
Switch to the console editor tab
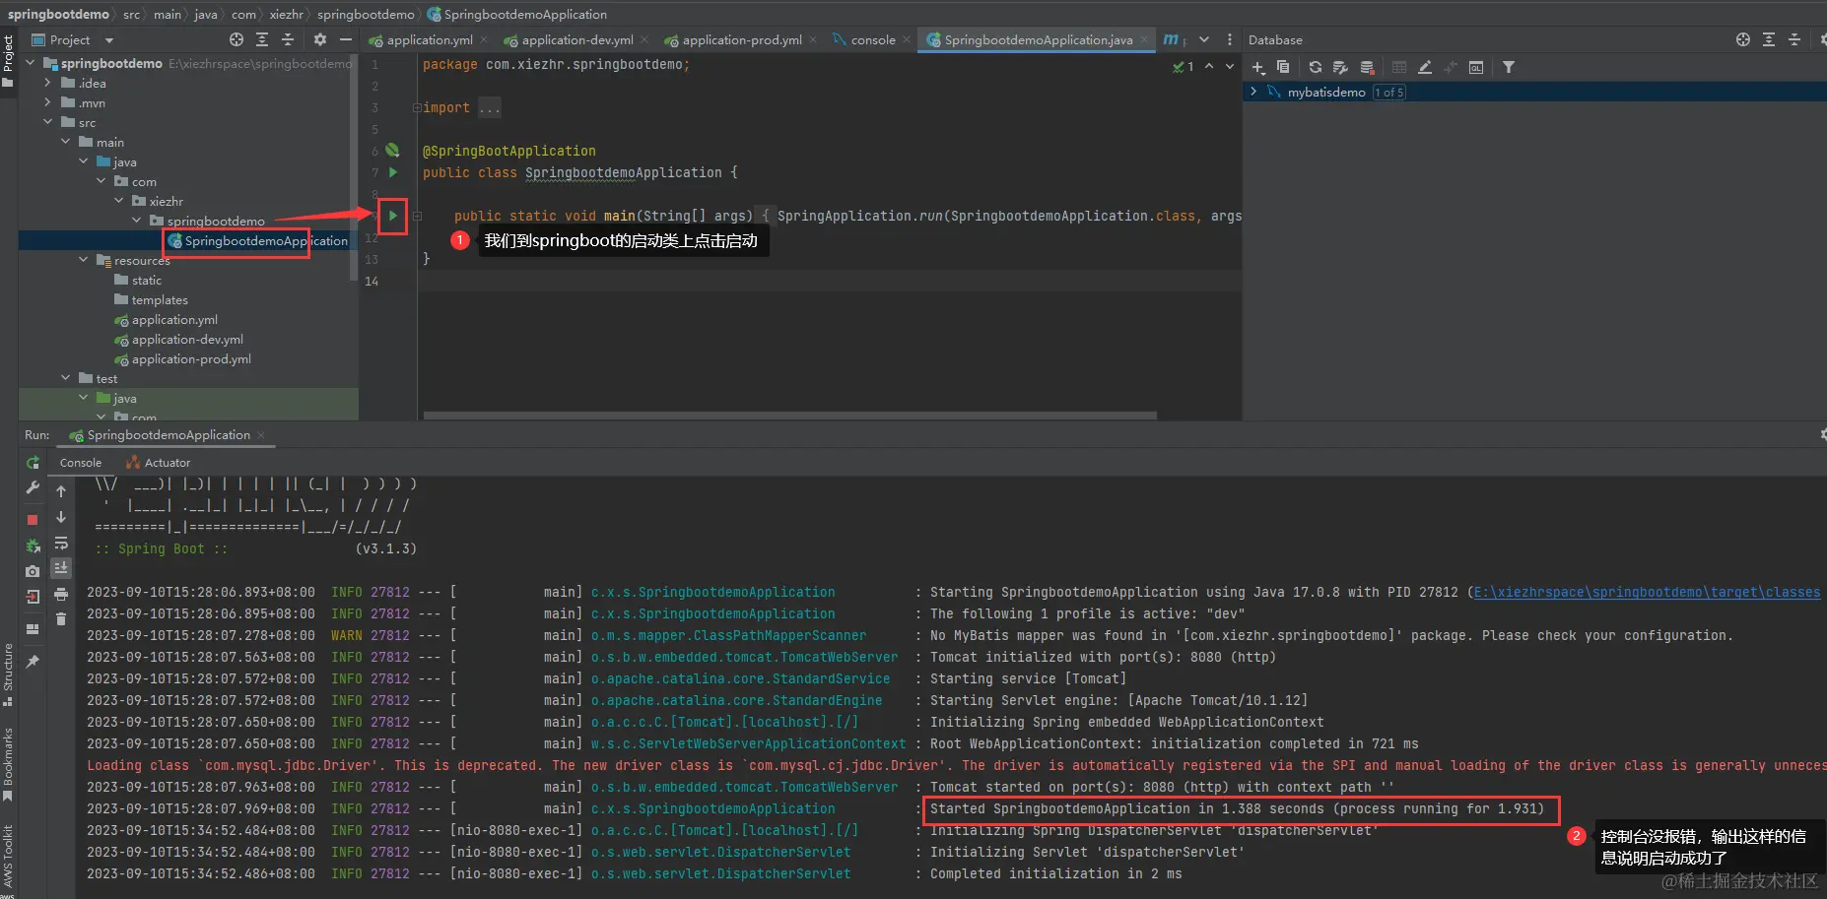pos(872,39)
